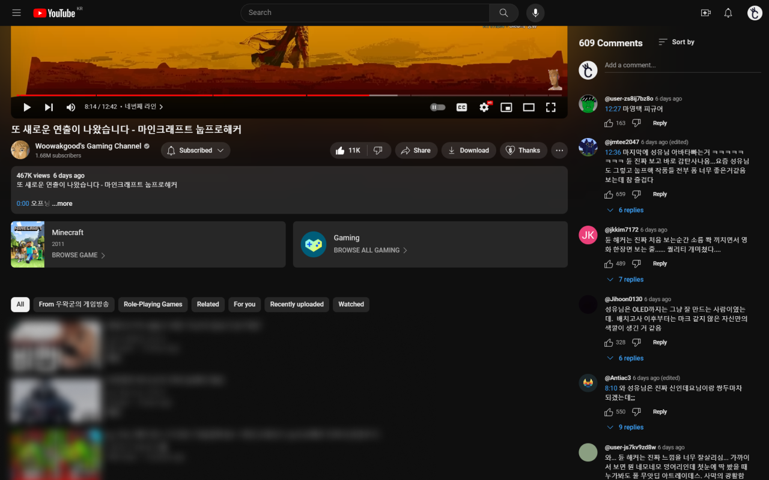769x480 pixels.
Task: Expand the 9 replies under @Antiac3's comment
Action: (x=625, y=427)
